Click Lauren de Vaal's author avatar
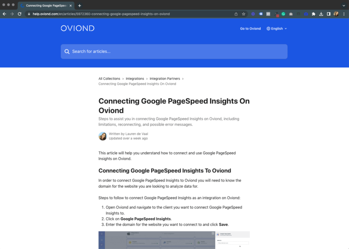This screenshot has width=349, height=249. (x=103, y=136)
